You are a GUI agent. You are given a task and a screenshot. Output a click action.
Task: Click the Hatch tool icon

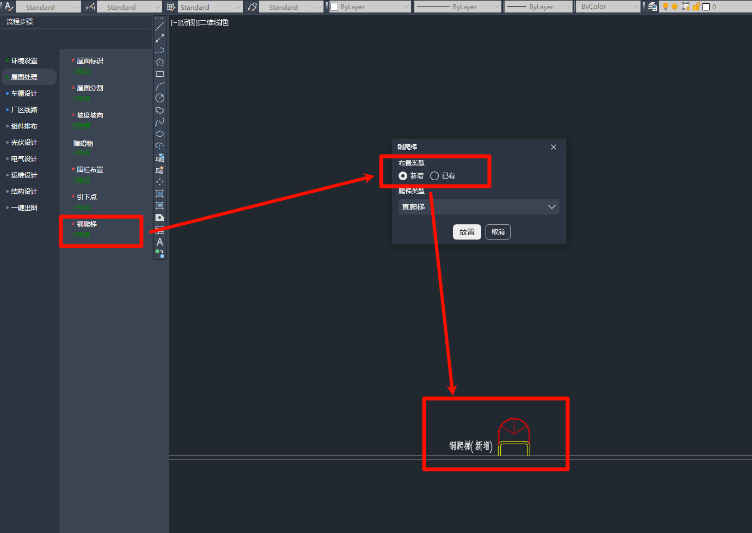[160, 194]
